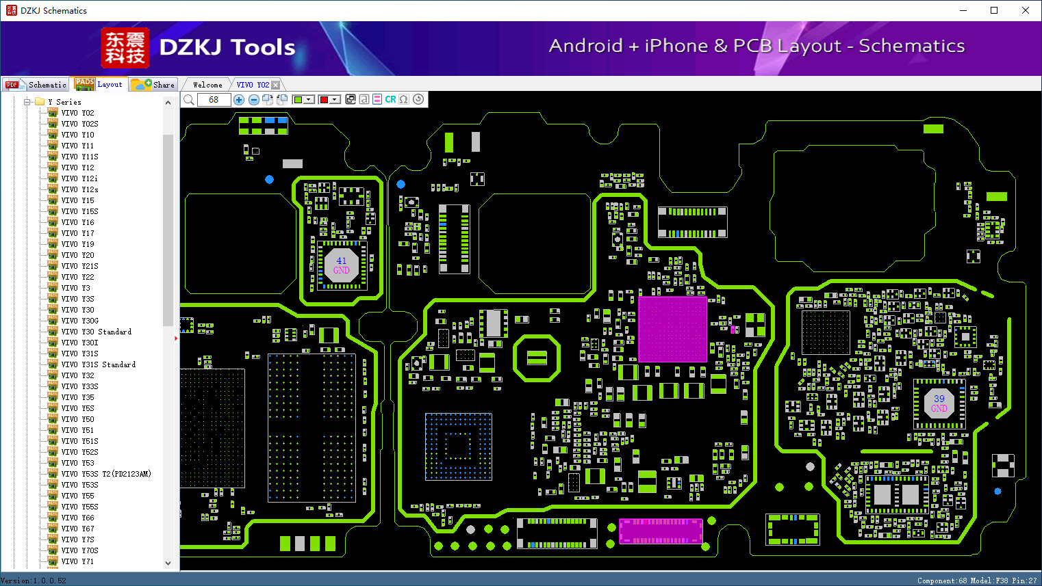This screenshot has height=586, width=1042.
Task: Select VIVO Y66 in the tree
Action: 77,518
